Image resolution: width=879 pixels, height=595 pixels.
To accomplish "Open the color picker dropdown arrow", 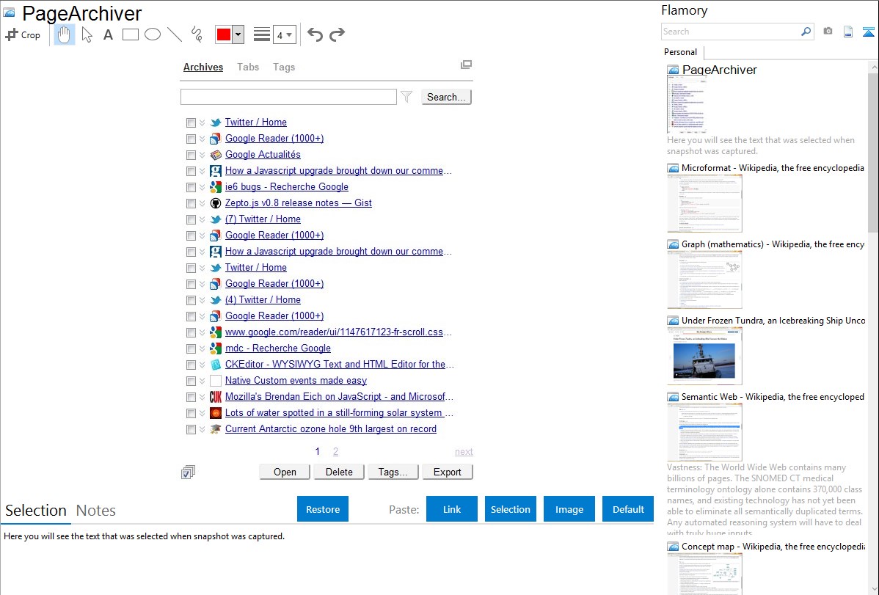I will pos(238,34).
